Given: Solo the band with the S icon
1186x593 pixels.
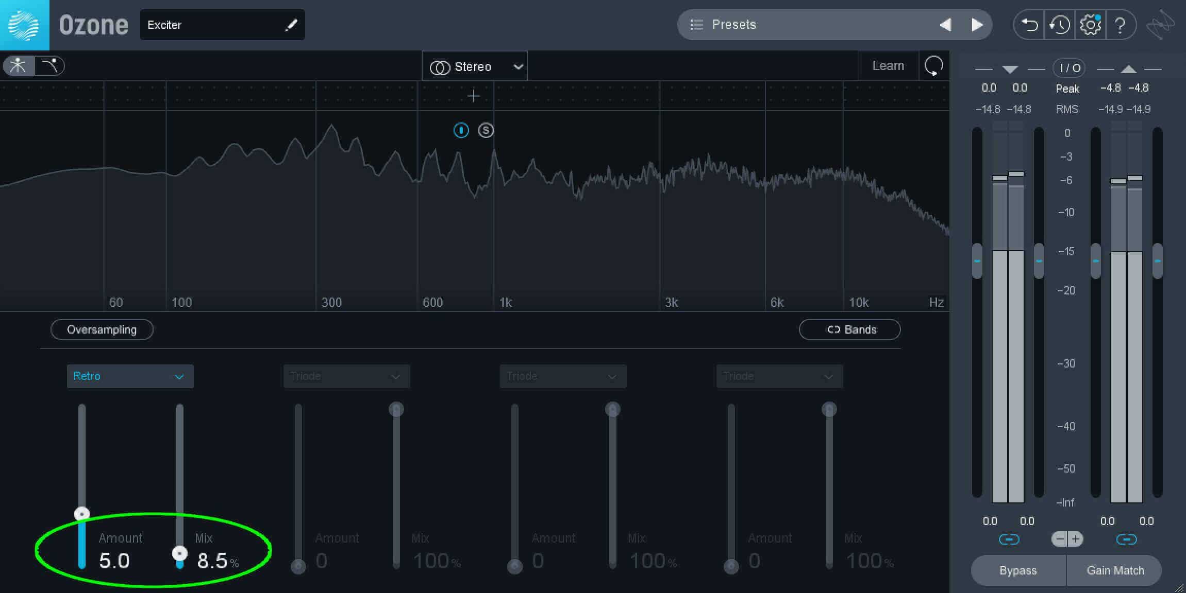Looking at the screenshot, I should click(486, 130).
